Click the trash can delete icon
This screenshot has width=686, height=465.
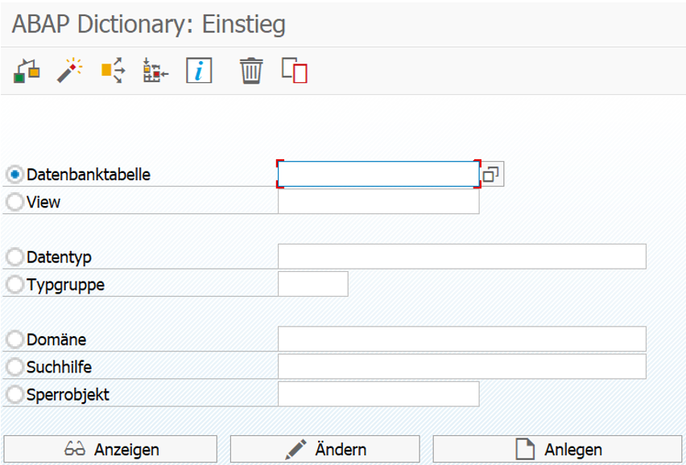(251, 70)
